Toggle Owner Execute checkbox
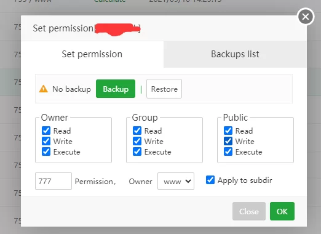 click(46, 151)
